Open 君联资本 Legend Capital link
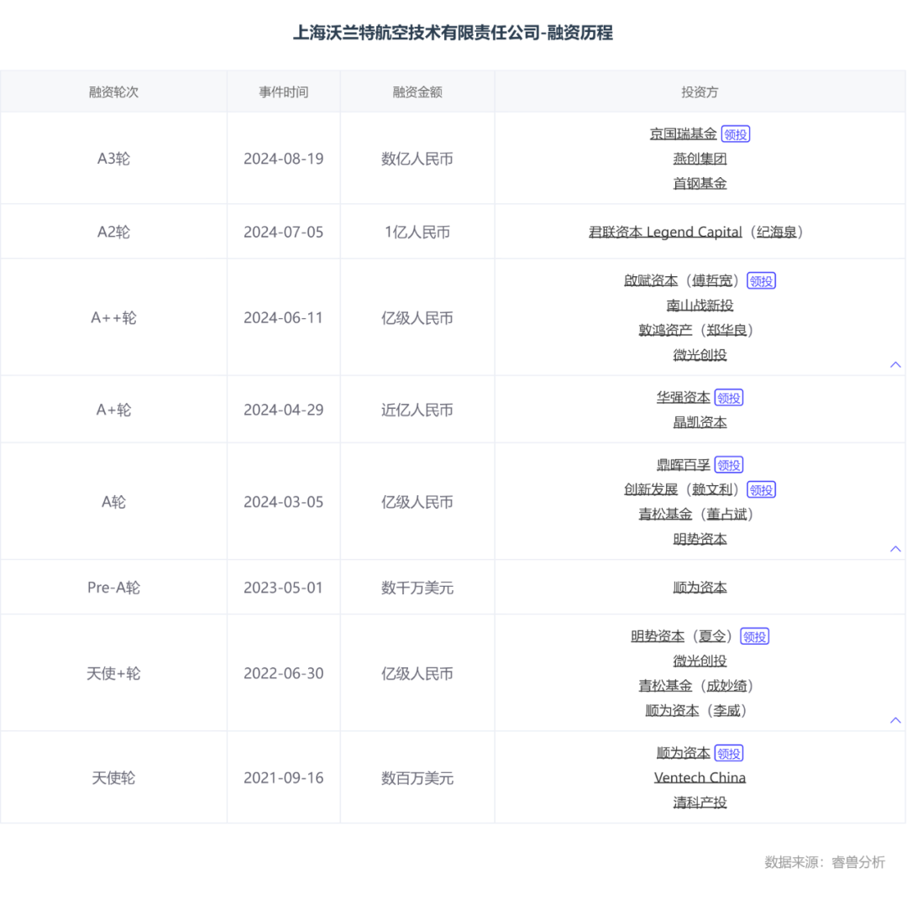 pos(665,233)
